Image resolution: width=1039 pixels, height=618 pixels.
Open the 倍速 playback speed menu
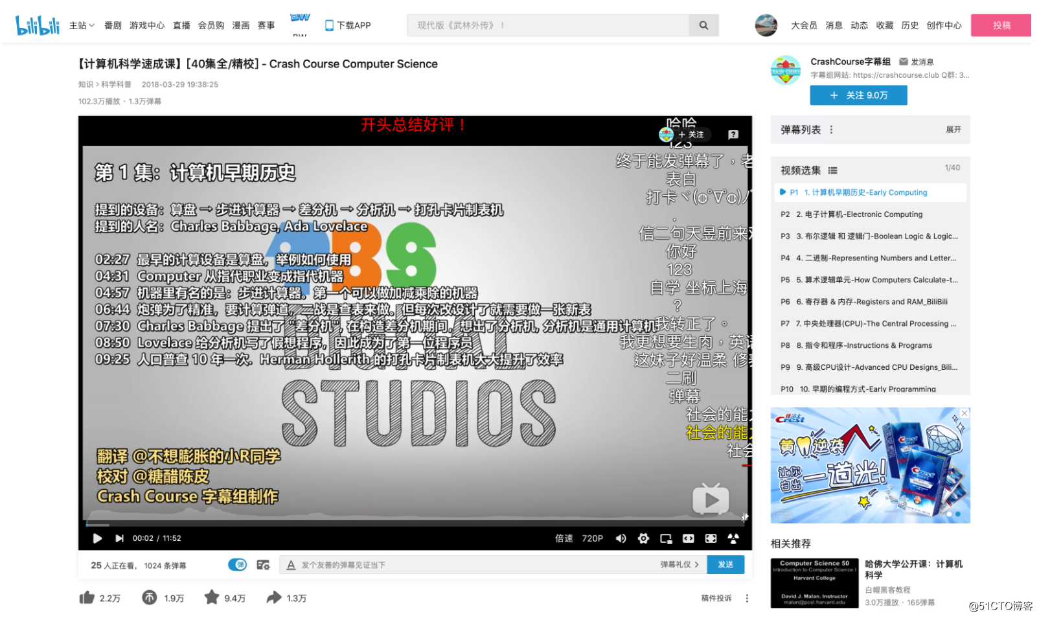point(564,538)
